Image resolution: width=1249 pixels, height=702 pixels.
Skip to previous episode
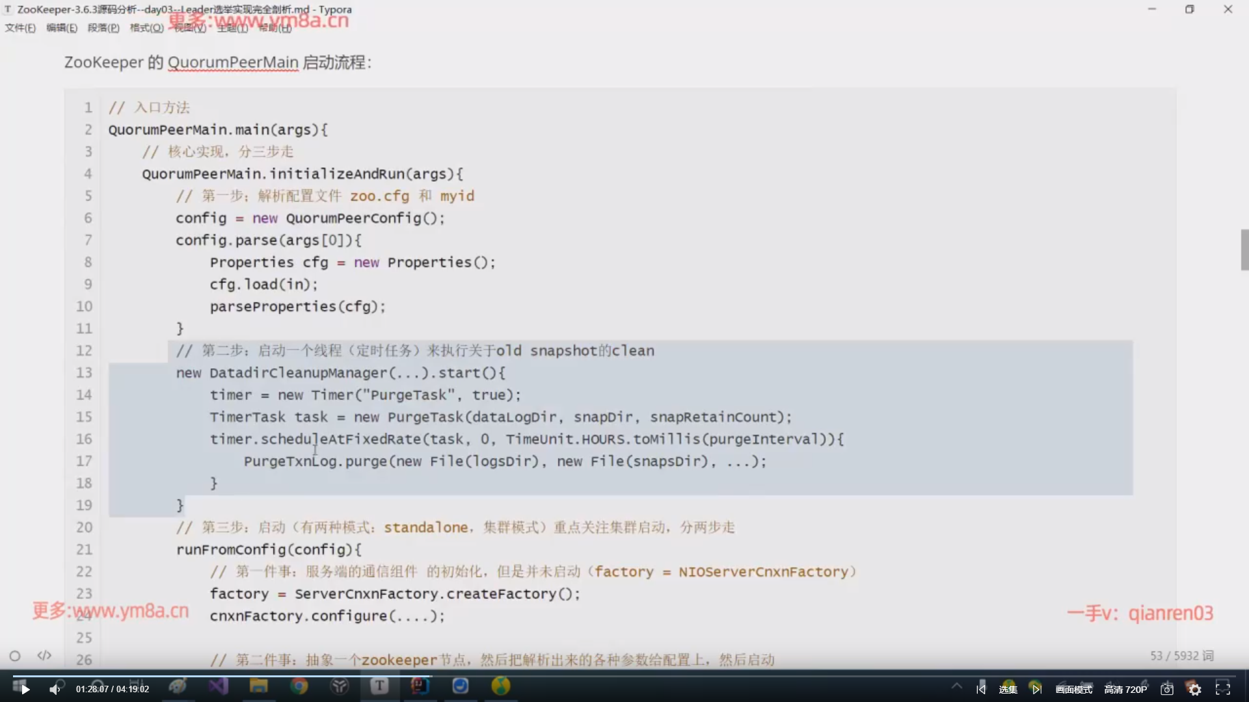pyautogui.click(x=981, y=689)
